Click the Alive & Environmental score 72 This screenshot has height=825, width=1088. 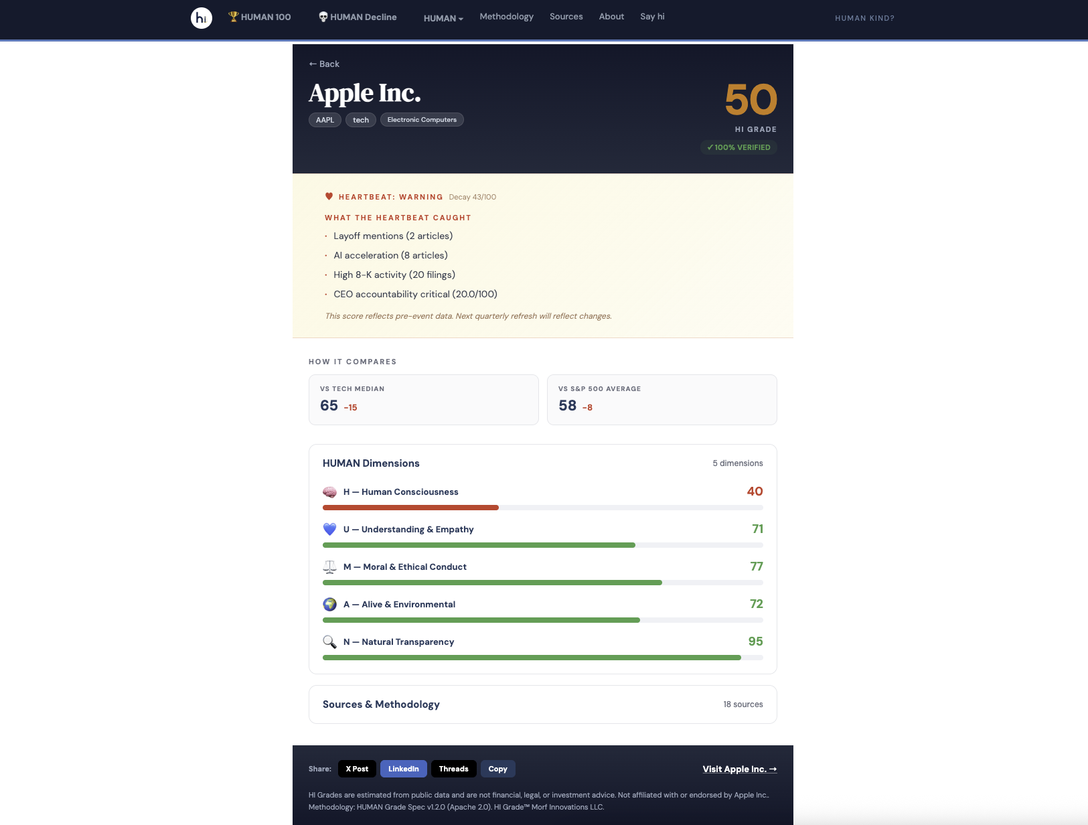(757, 604)
